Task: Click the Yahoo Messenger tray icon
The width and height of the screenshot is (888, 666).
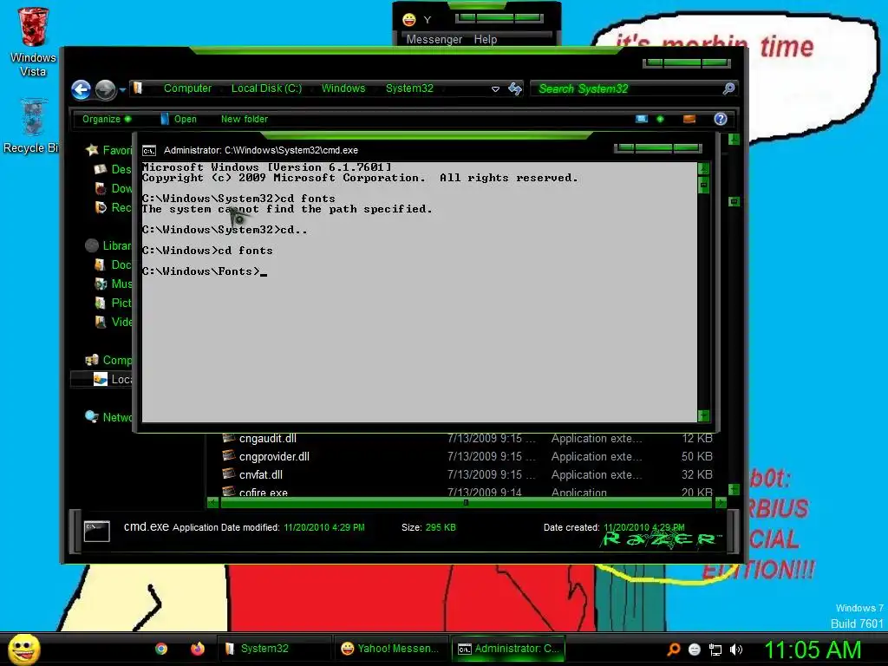Action: pos(695,650)
